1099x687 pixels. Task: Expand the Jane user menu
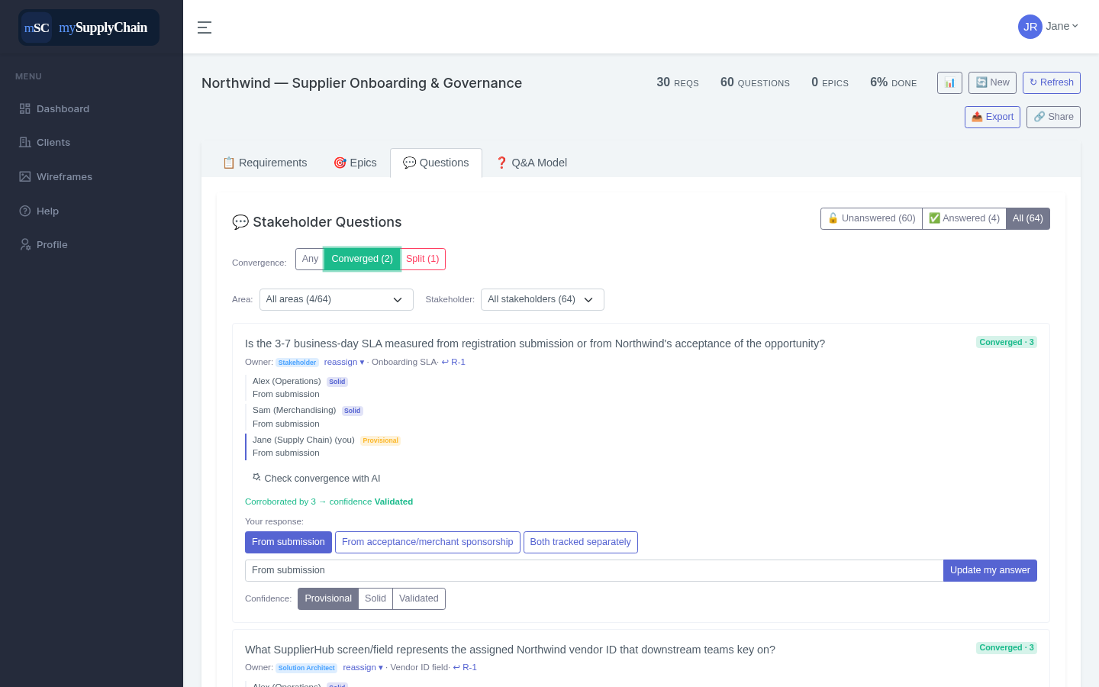coord(1062,27)
